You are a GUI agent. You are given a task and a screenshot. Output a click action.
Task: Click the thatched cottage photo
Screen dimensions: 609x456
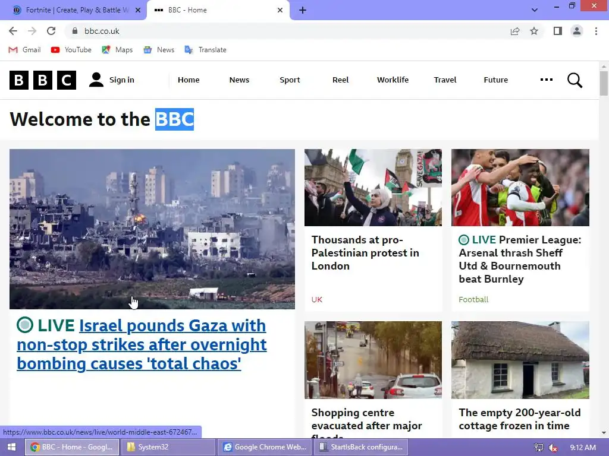point(520,360)
